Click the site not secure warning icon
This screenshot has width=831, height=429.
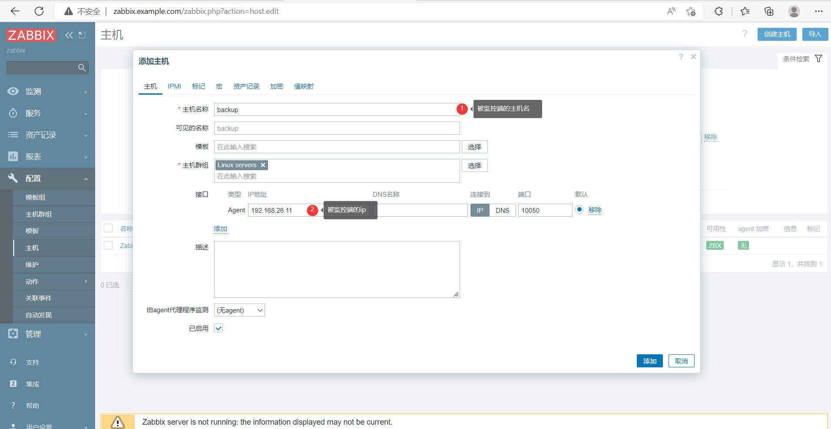(69, 11)
